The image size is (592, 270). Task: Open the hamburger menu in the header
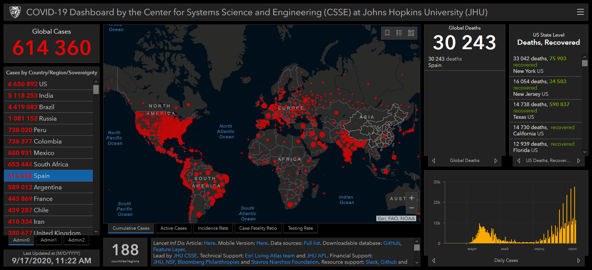580,12
